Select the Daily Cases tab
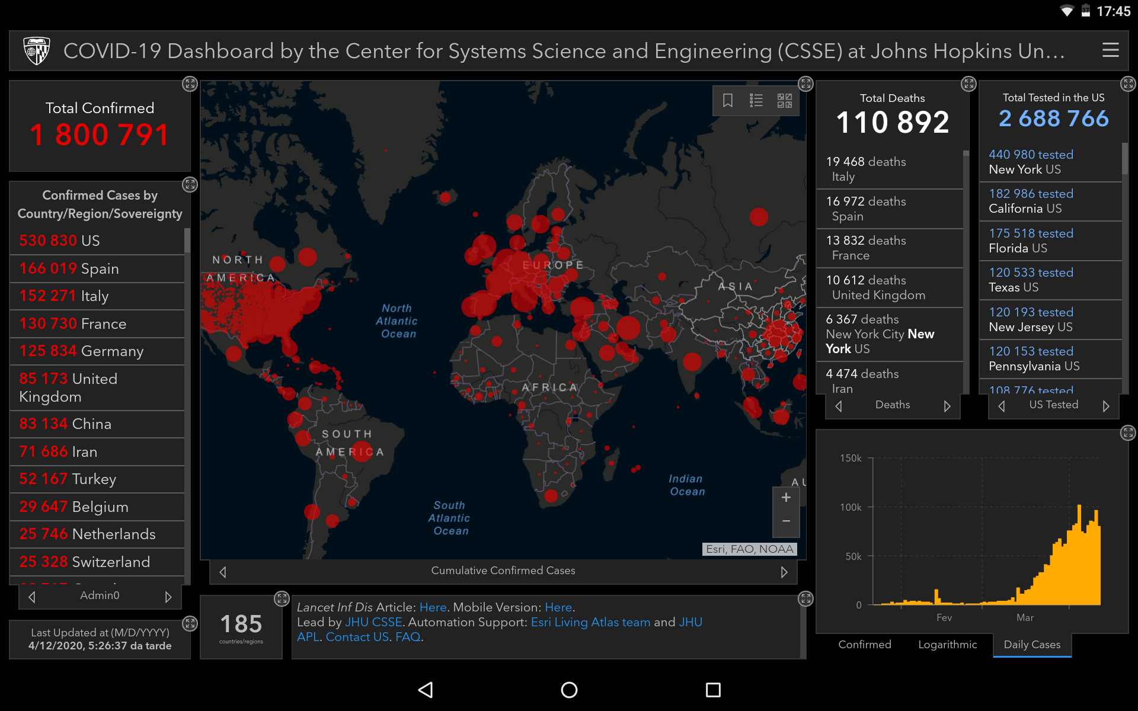The height and width of the screenshot is (711, 1138). [x=1032, y=645]
